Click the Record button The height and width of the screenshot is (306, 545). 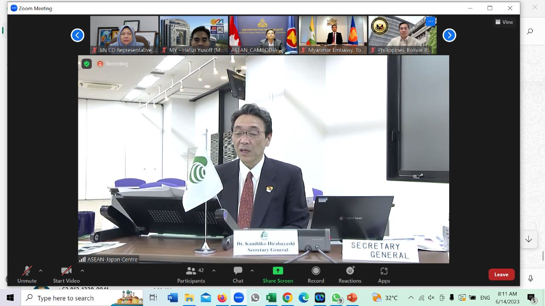(316, 275)
